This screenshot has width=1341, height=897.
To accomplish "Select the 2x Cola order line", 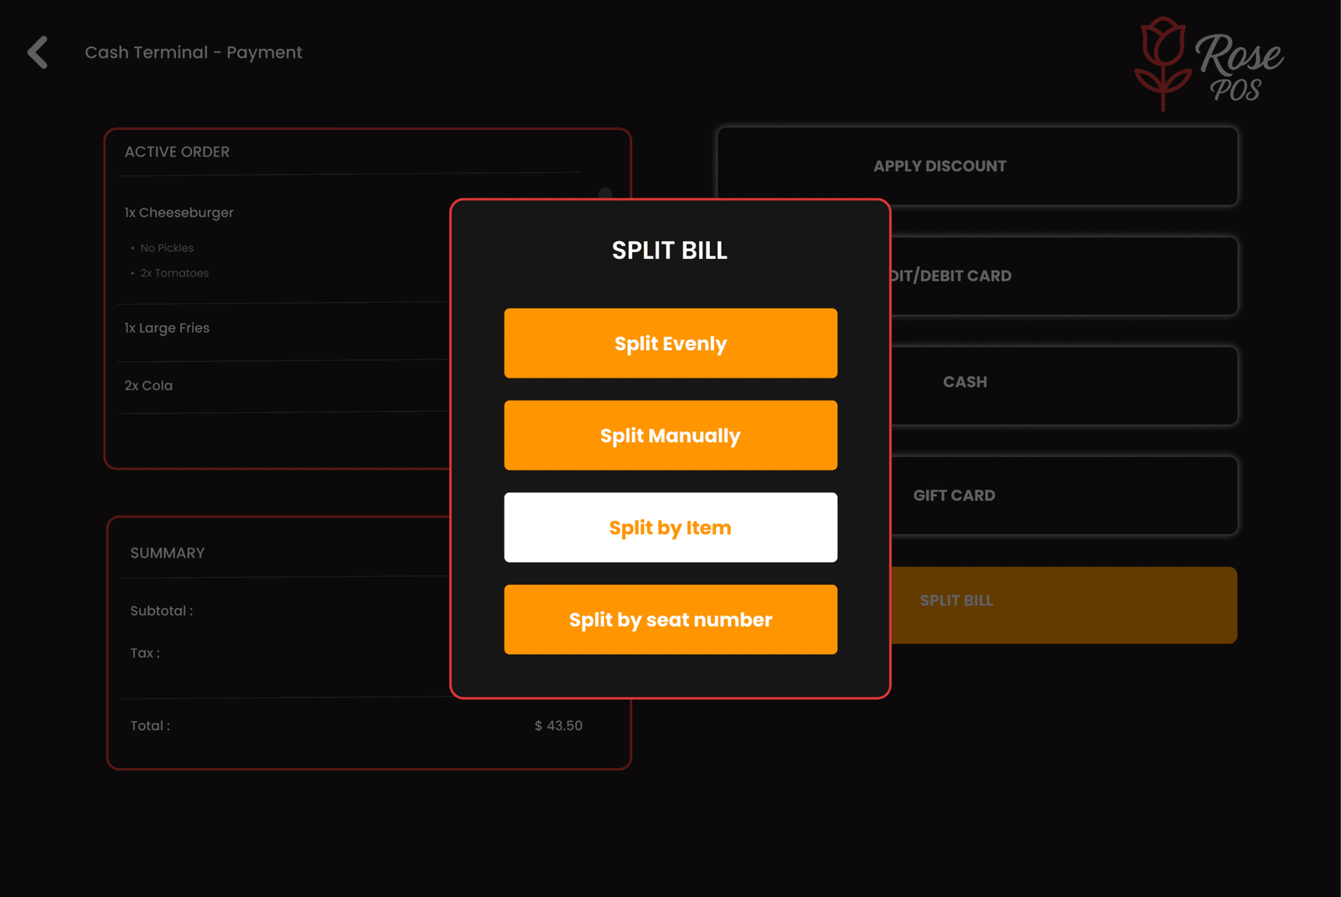I will coord(149,386).
